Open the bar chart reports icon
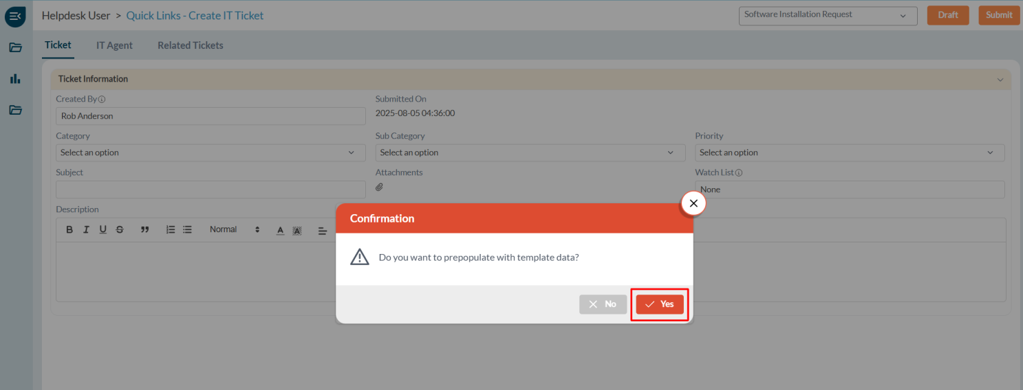This screenshot has width=1023, height=390. coord(15,79)
